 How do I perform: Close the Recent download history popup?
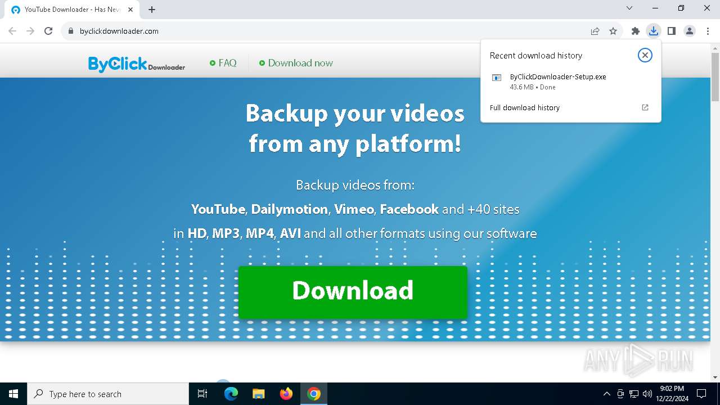(645, 55)
